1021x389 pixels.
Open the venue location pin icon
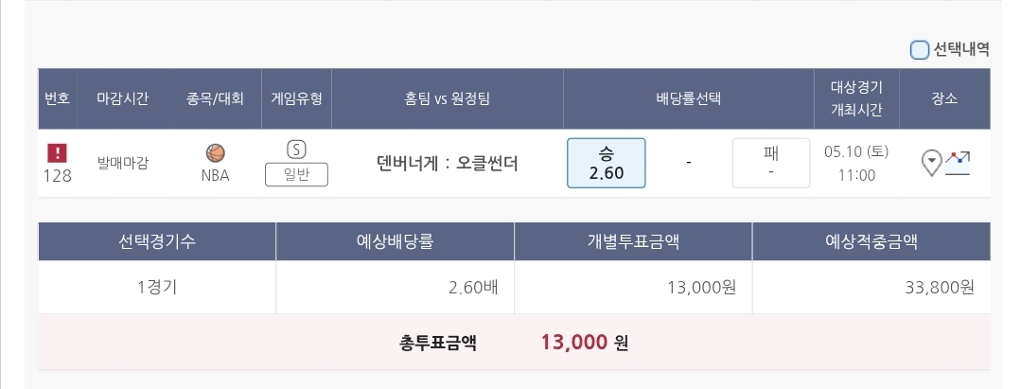tap(932, 163)
